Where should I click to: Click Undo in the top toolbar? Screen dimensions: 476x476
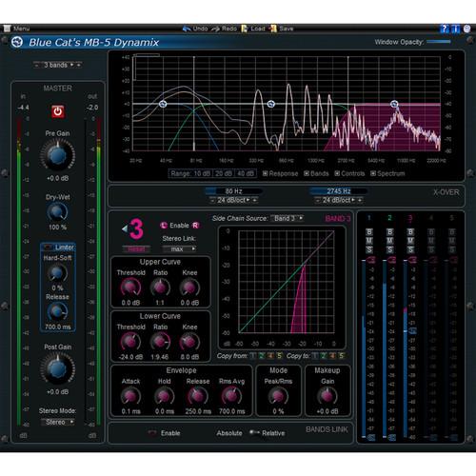tap(195, 29)
